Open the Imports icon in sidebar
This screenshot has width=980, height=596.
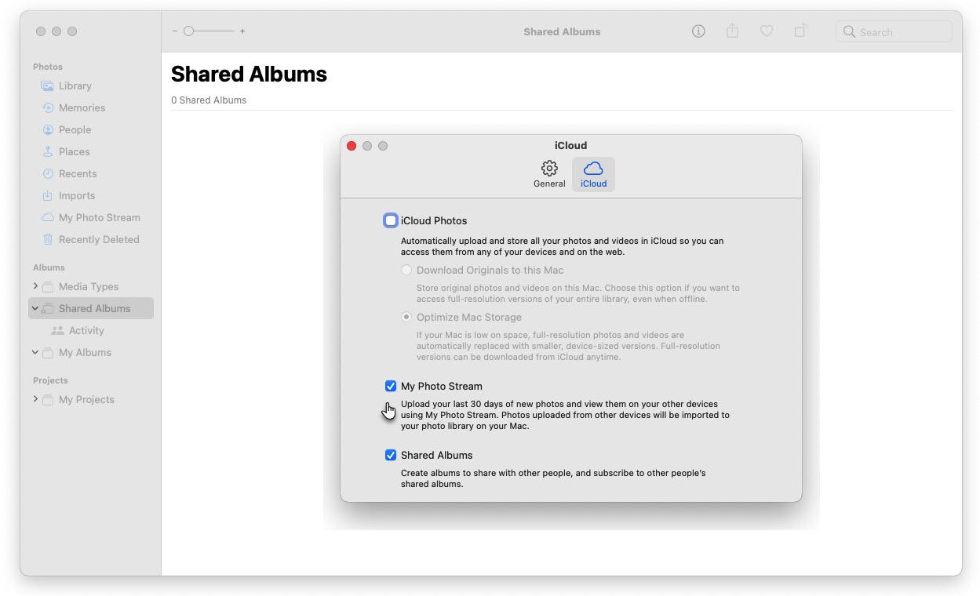pos(48,196)
